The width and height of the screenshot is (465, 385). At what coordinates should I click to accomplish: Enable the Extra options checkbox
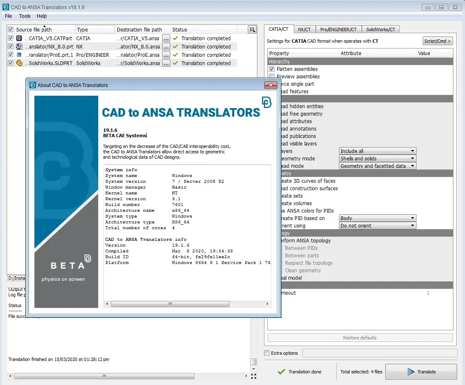[267, 353]
